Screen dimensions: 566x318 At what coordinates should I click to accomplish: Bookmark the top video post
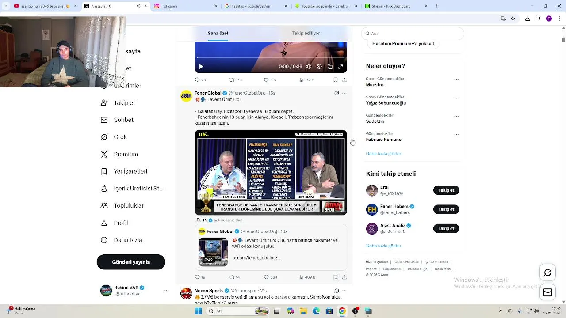[x=336, y=80]
